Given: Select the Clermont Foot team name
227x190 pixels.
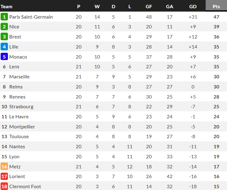Looking at the screenshot, I should coord(25,186).
